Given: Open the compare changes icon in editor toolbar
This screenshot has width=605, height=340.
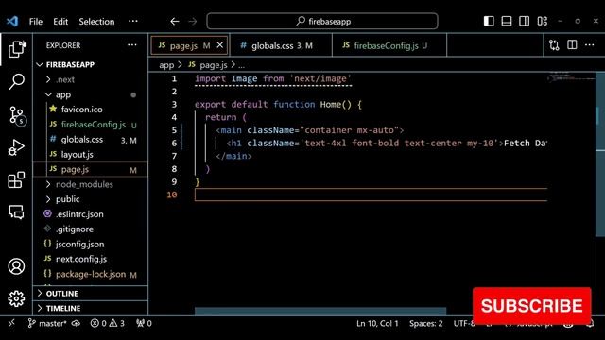Looking at the screenshot, I should [x=555, y=45].
